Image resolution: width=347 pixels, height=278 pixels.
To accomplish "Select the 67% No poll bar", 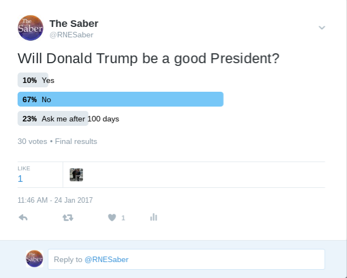I will 120,99.
